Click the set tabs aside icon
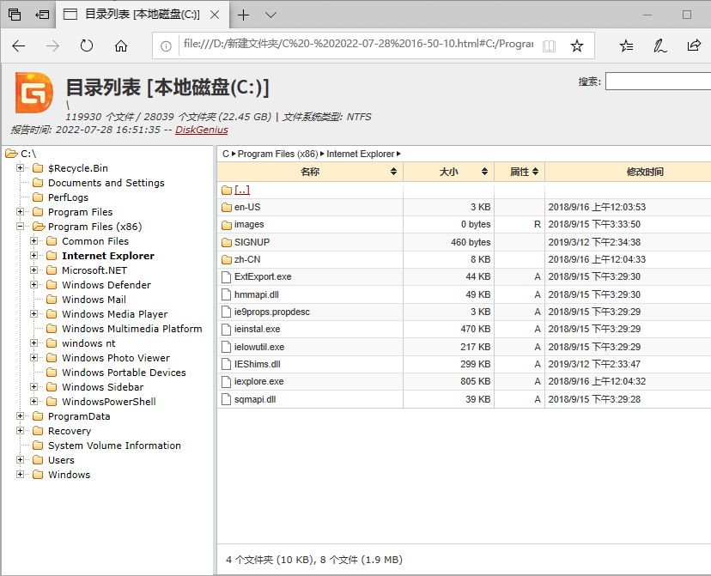This screenshot has width=711, height=576. point(42,15)
